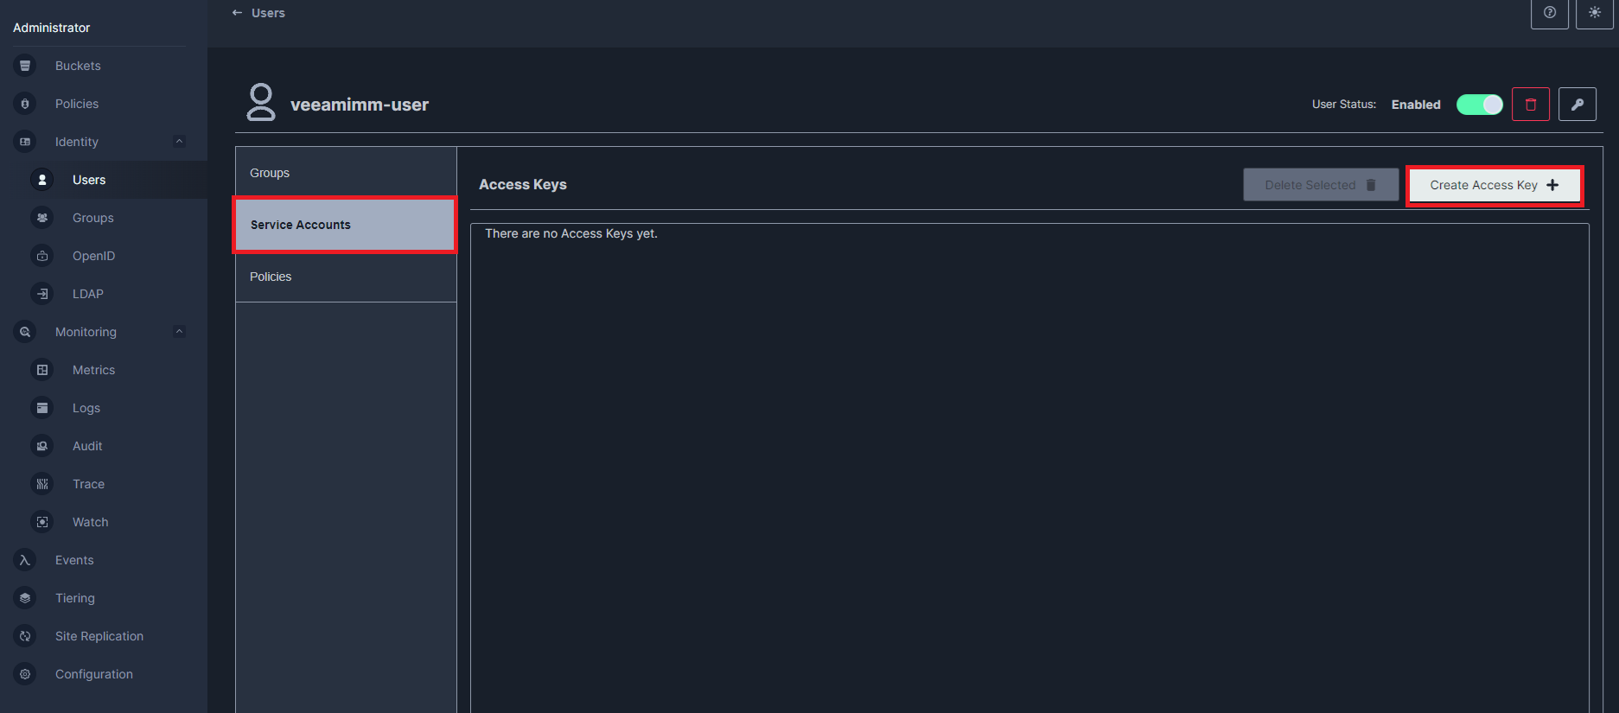Viewport: 1619px width, 713px height.
Task: Collapse the Monitoring section chevron
Action: click(180, 332)
